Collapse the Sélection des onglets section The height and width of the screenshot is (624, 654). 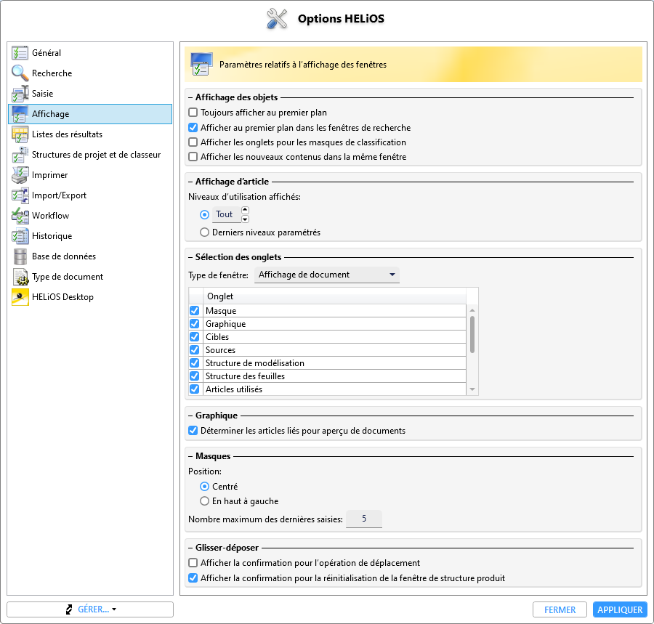point(190,257)
